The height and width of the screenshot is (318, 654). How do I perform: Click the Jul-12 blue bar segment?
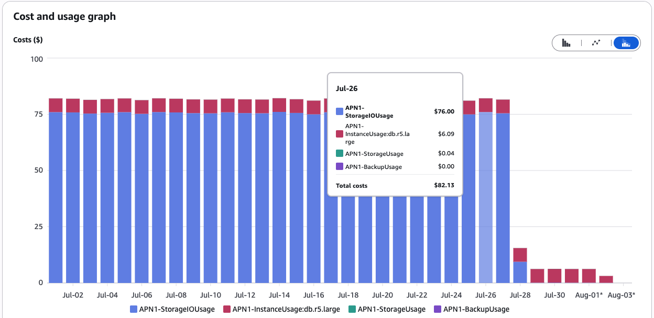[x=245, y=198]
